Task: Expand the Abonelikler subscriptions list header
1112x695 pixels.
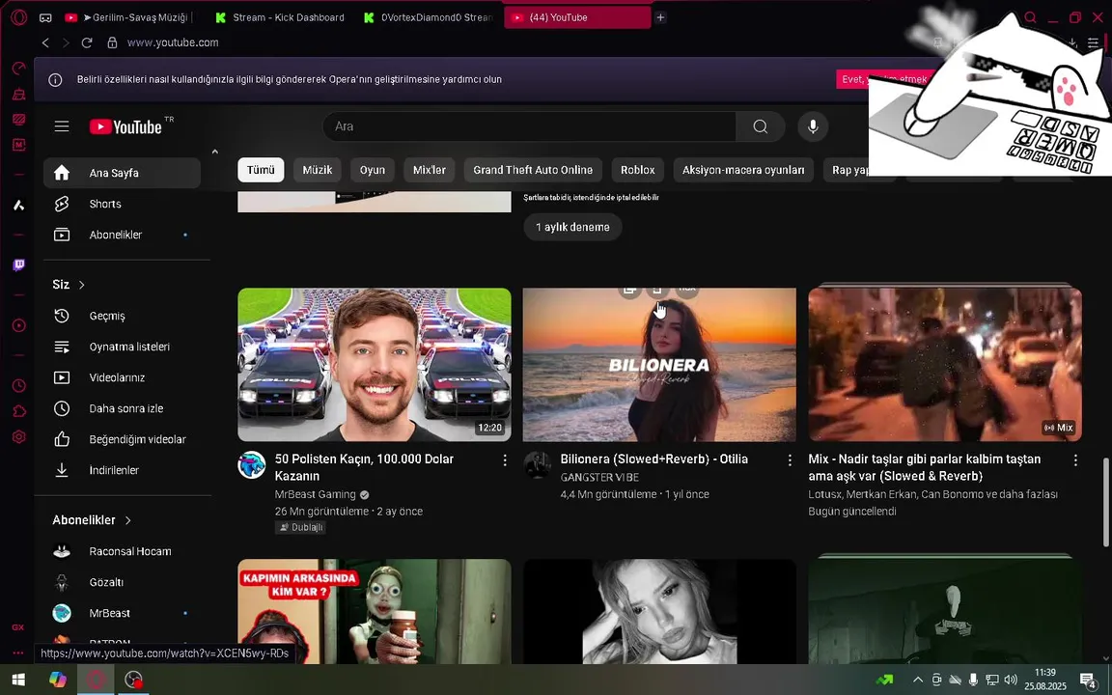Action: tap(93, 520)
